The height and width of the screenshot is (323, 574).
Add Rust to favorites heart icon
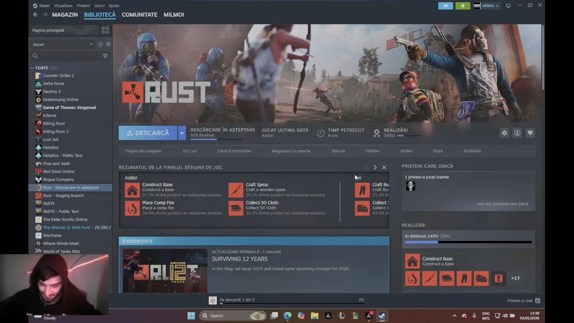coord(530,133)
